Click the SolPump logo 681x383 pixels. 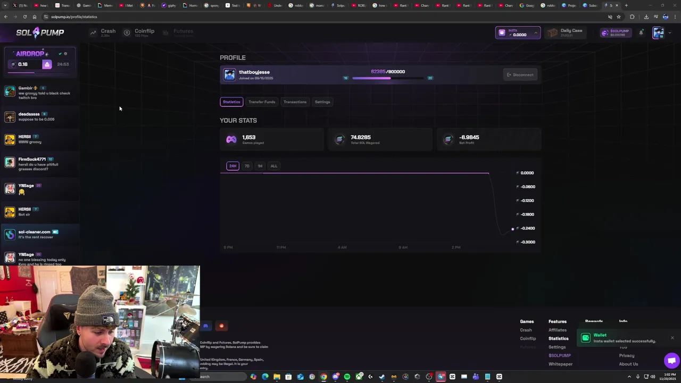point(40,32)
